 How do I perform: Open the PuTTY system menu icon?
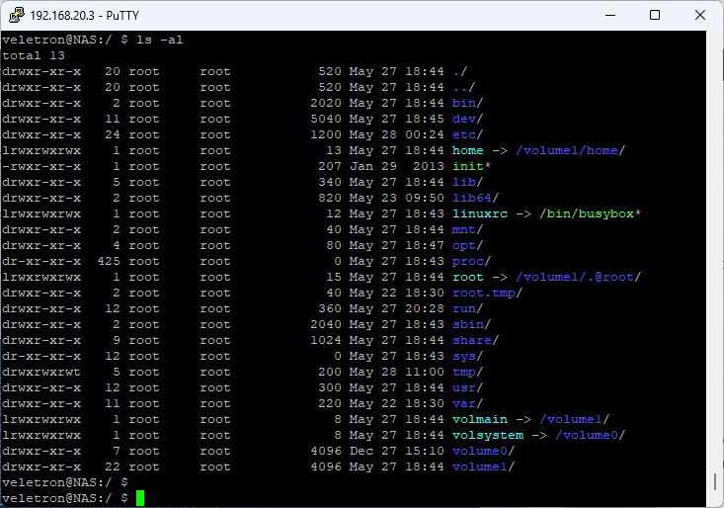pyautogui.click(x=17, y=15)
